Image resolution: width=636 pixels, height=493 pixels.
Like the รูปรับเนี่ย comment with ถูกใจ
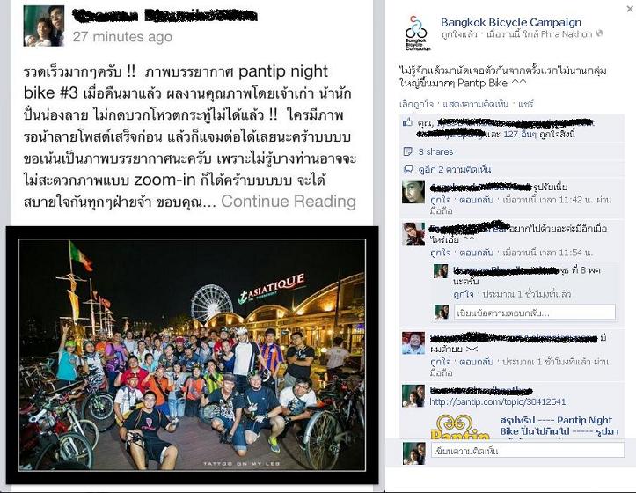[441, 200]
